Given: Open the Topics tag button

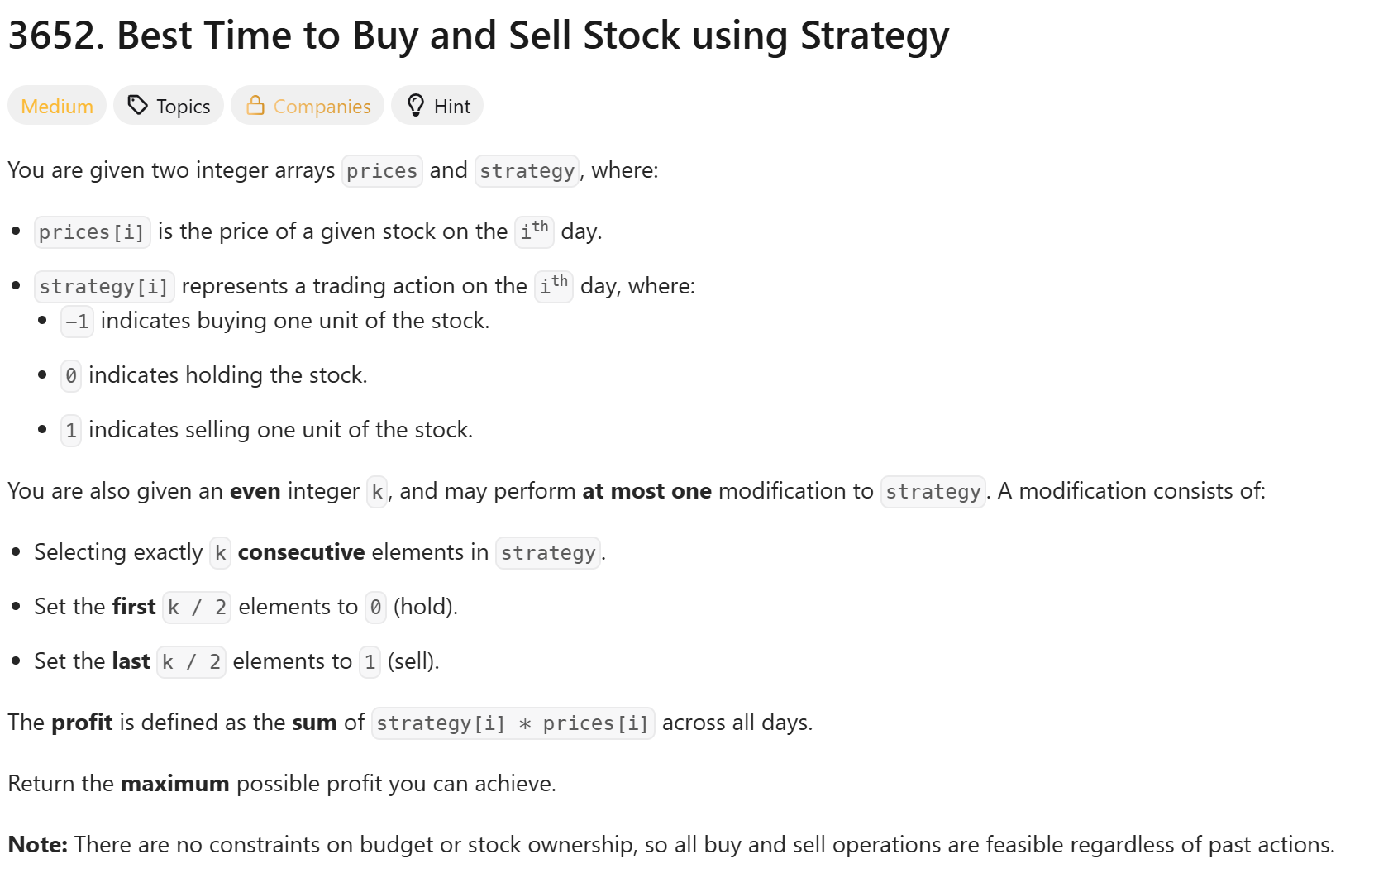Looking at the screenshot, I should [x=169, y=105].
